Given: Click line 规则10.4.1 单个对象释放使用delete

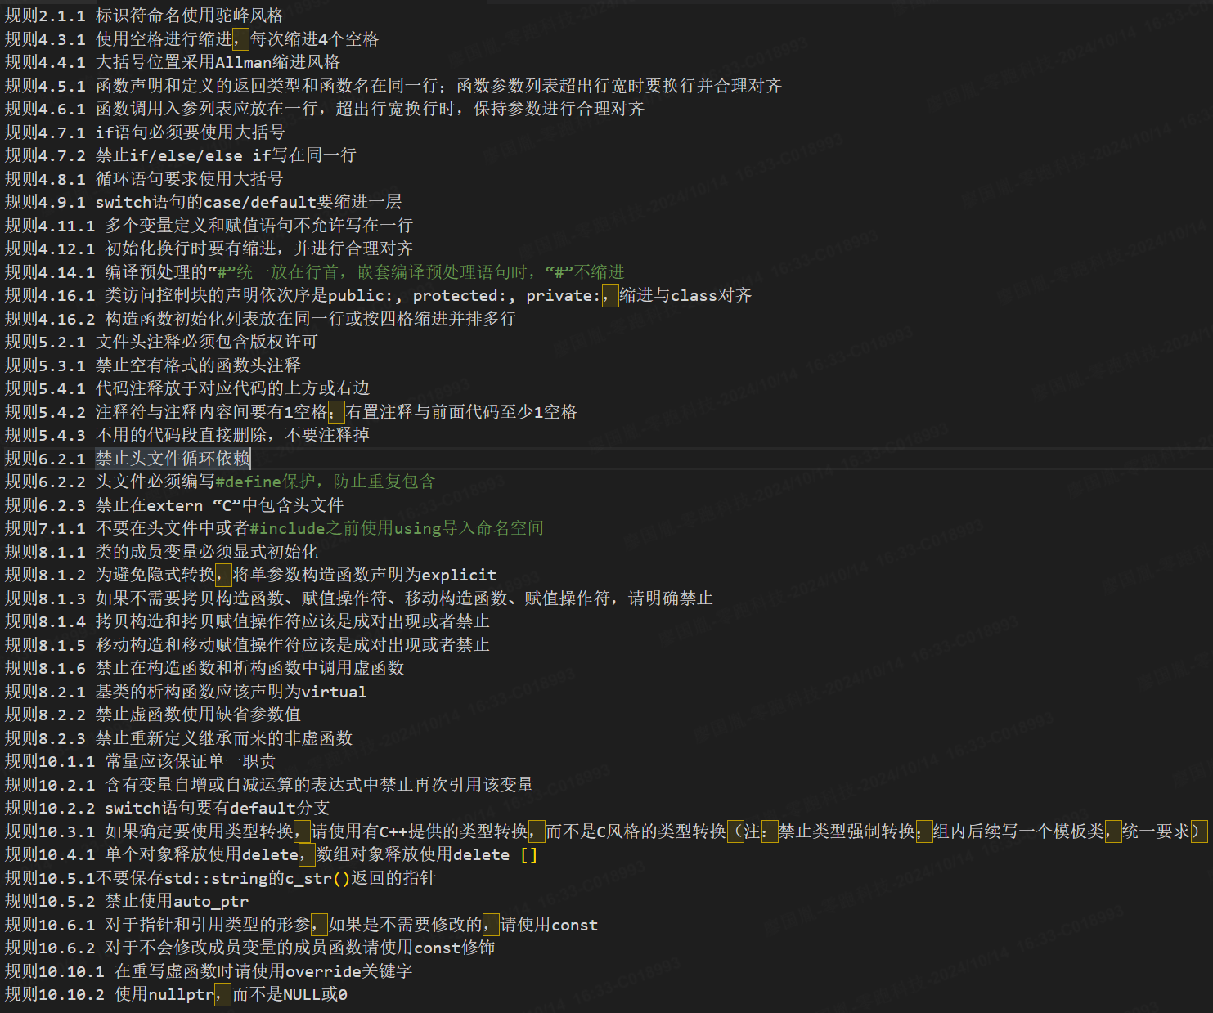Looking at the screenshot, I should [272, 854].
